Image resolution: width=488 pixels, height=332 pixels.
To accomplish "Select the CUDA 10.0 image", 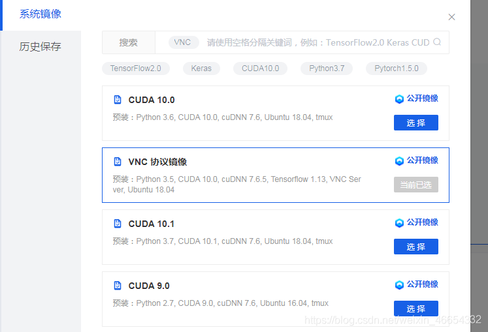I will [415, 123].
